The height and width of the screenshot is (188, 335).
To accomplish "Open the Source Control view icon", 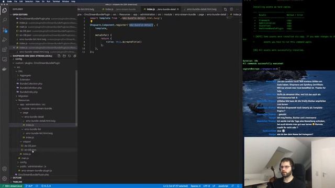I will click(5, 30).
